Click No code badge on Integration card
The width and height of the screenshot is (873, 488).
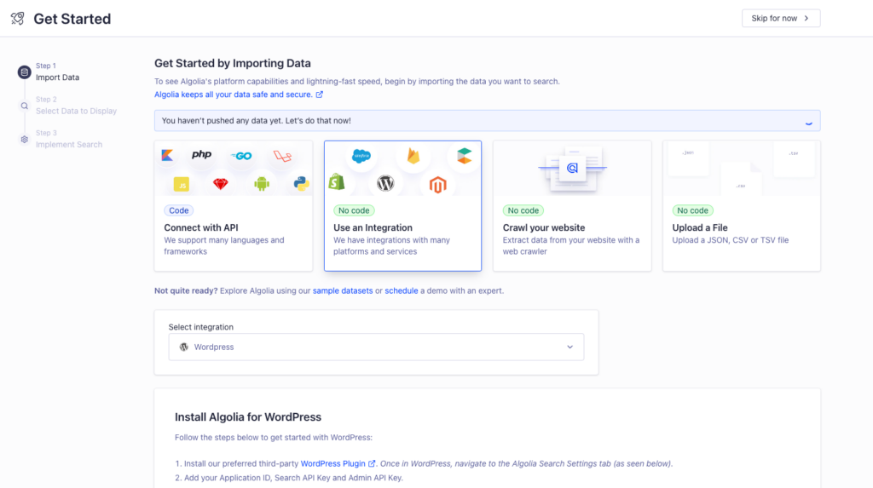coord(354,210)
